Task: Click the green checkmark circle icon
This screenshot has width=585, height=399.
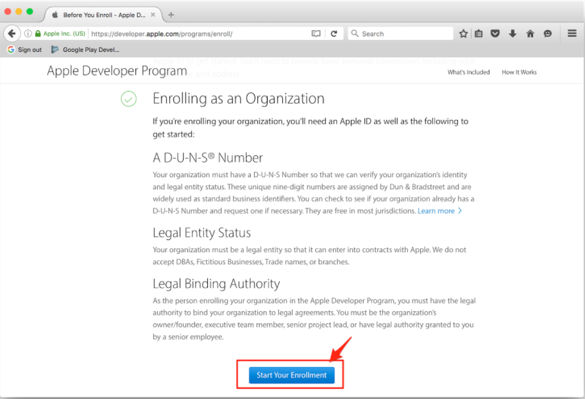Action: tap(129, 99)
